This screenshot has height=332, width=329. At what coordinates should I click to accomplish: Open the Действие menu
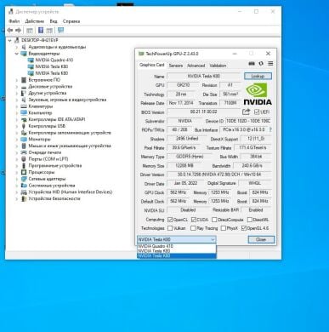point(35,21)
